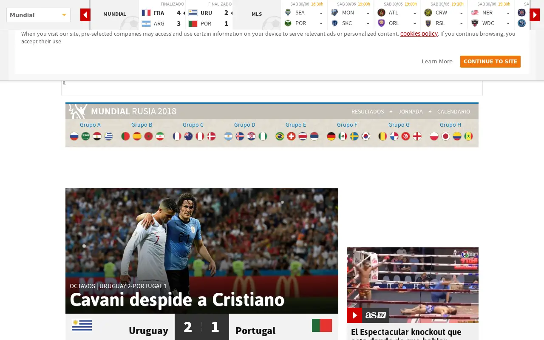Click Continue to Site button
The height and width of the screenshot is (340, 544).
pos(490,62)
